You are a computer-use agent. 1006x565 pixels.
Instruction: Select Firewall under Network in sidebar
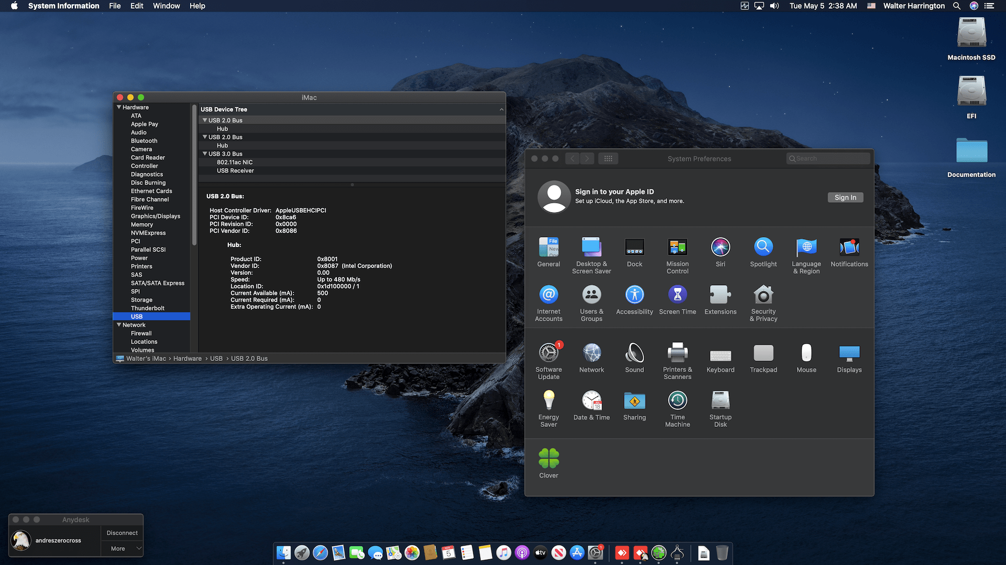141,333
